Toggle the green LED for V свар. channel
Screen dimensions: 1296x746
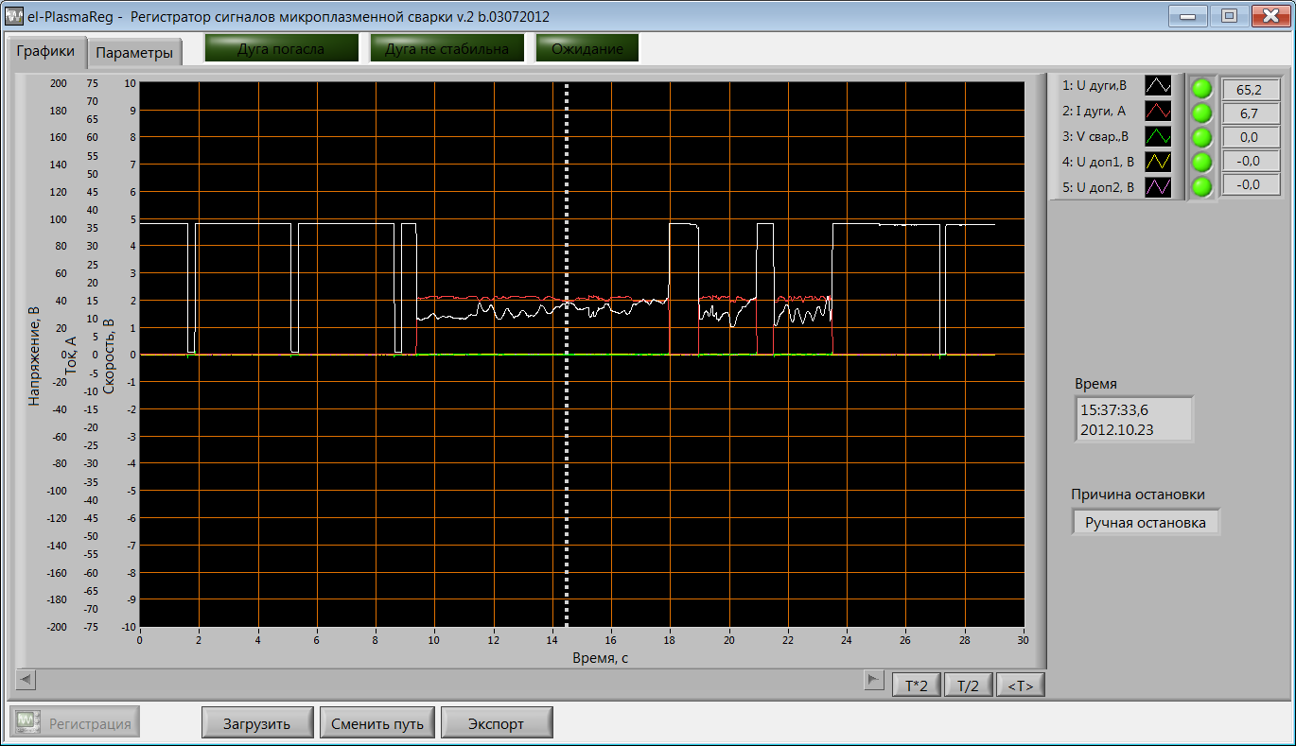click(1201, 138)
